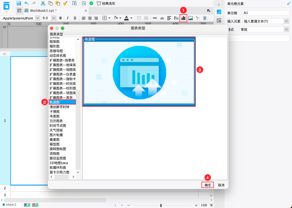Click the Format painter brush icon
292x208 pixels.
[x=65, y=3]
